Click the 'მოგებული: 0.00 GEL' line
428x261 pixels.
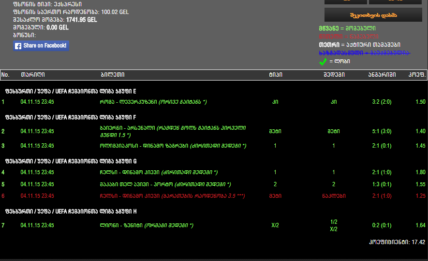coord(41,27)
